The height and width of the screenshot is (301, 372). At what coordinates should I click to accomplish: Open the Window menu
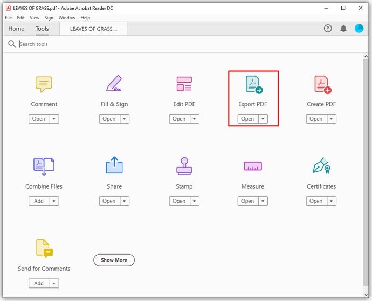pyautogui.click(x=67, y=18)
